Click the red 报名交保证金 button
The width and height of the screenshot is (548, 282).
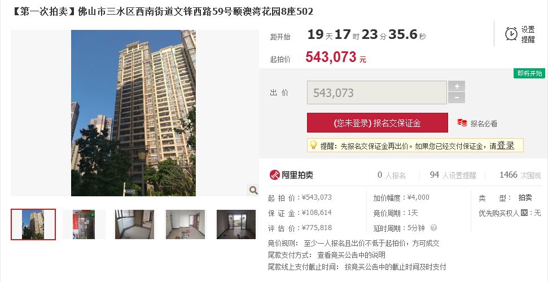pyautogui.click(x=377, y=122)
